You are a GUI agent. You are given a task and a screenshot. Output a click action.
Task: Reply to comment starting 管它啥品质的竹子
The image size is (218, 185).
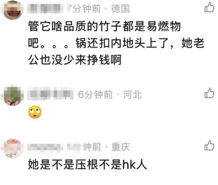(x=116, y=43)
